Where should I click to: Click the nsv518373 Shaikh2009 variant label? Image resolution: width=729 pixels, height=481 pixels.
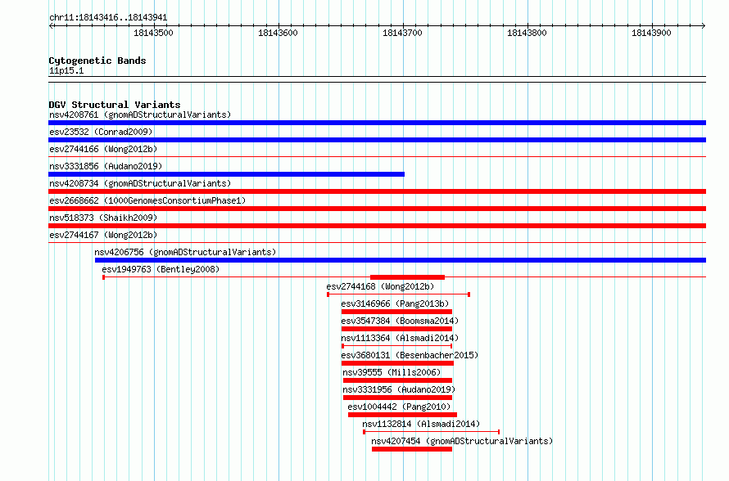pyautogui.click(x=103, y=218)
